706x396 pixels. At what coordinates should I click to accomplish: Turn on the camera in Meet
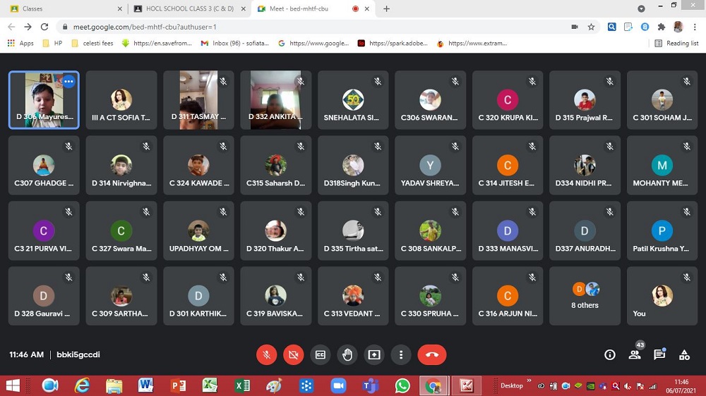click(294, 355)
